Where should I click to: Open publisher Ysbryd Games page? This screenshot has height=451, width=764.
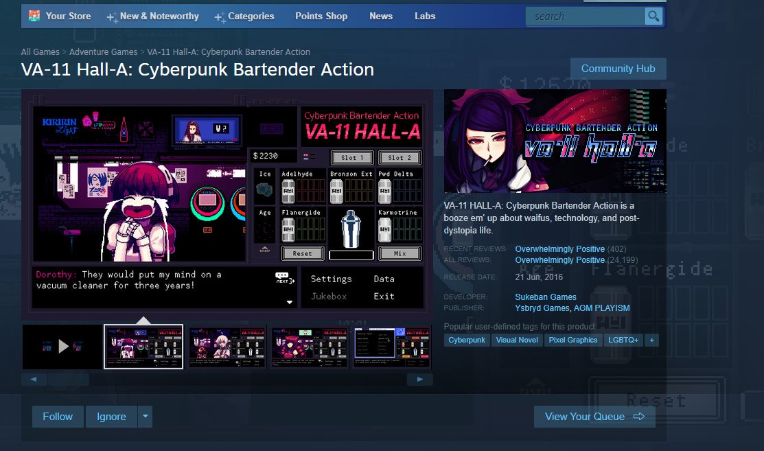coord(542,308)
